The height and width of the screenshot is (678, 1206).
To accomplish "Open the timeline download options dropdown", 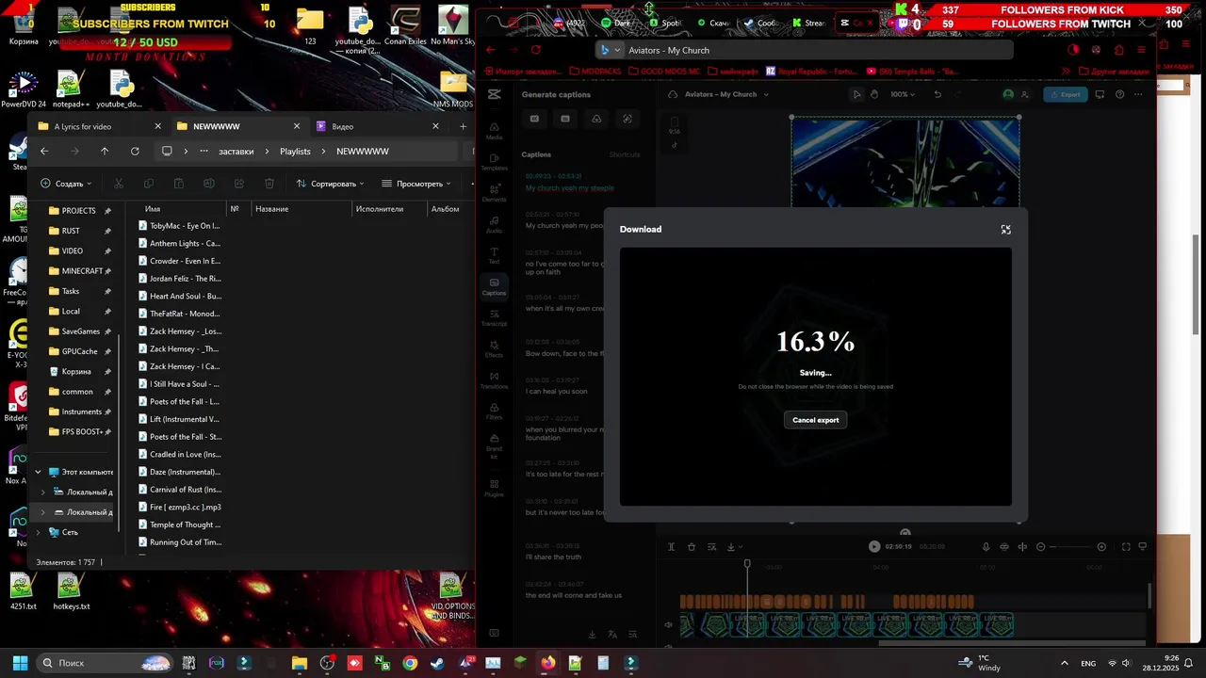I will tap(734, 546).
